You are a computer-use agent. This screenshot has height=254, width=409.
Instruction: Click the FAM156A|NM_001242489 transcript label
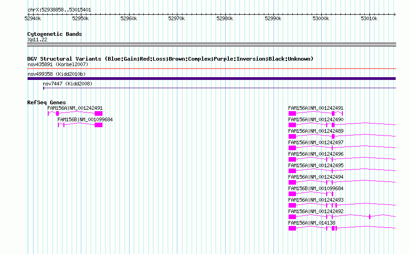click(x=316, y=131)
